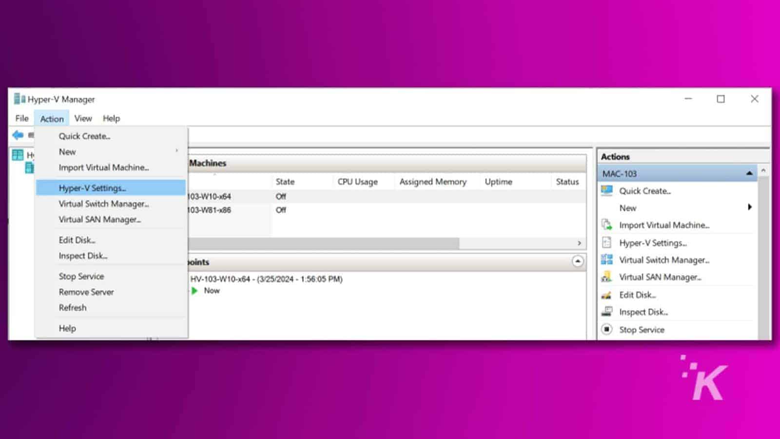Click the Quick Create icon in Actions pane
This screenshot has height=439, width=780.
607,191
